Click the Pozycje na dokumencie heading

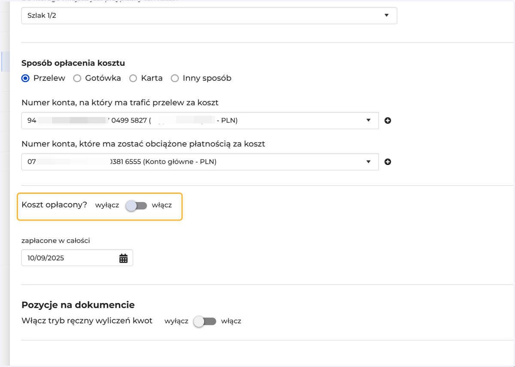point(78,305)
